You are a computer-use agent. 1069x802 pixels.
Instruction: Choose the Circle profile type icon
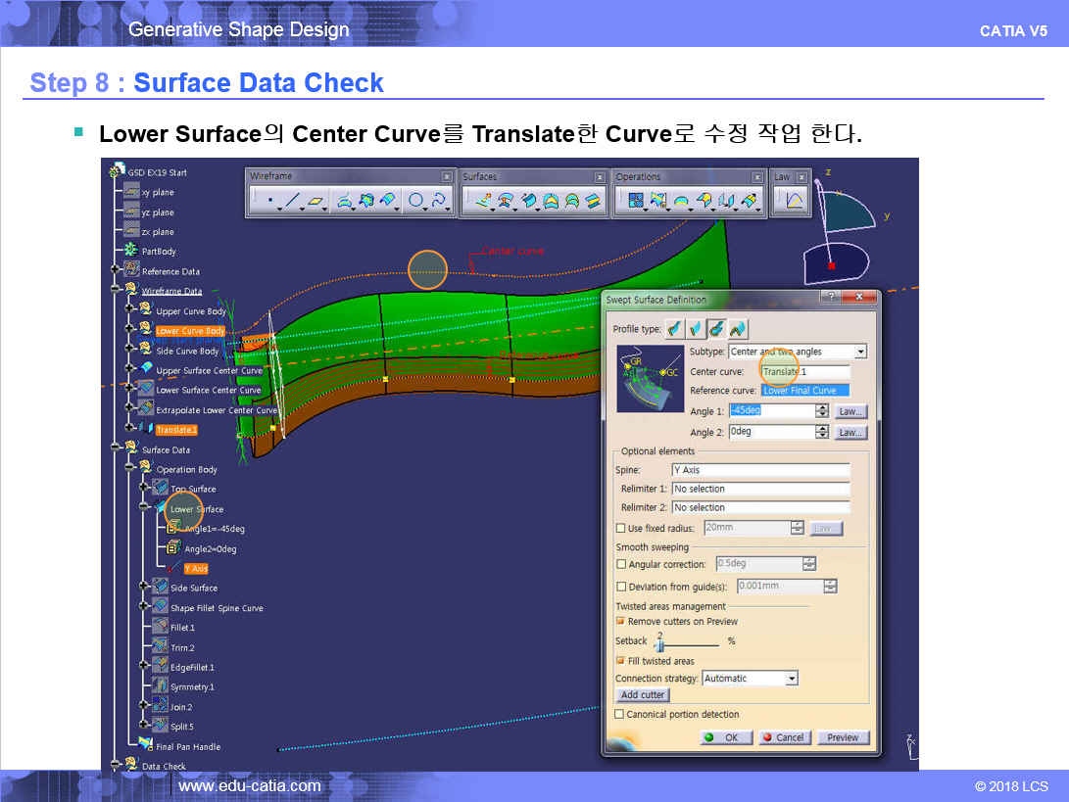[716, 329]
